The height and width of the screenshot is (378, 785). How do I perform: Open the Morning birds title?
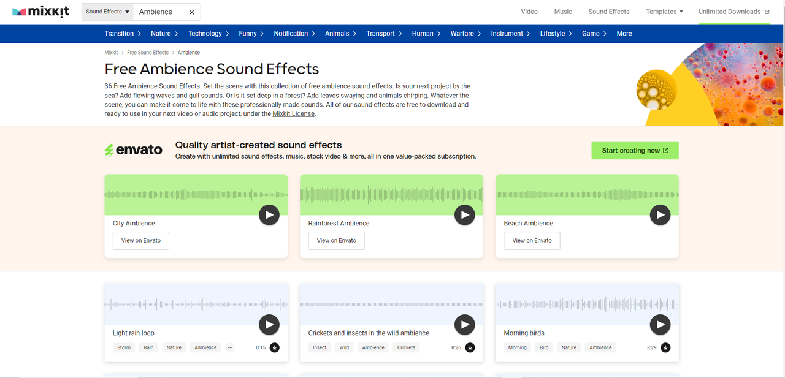(524, 333)
